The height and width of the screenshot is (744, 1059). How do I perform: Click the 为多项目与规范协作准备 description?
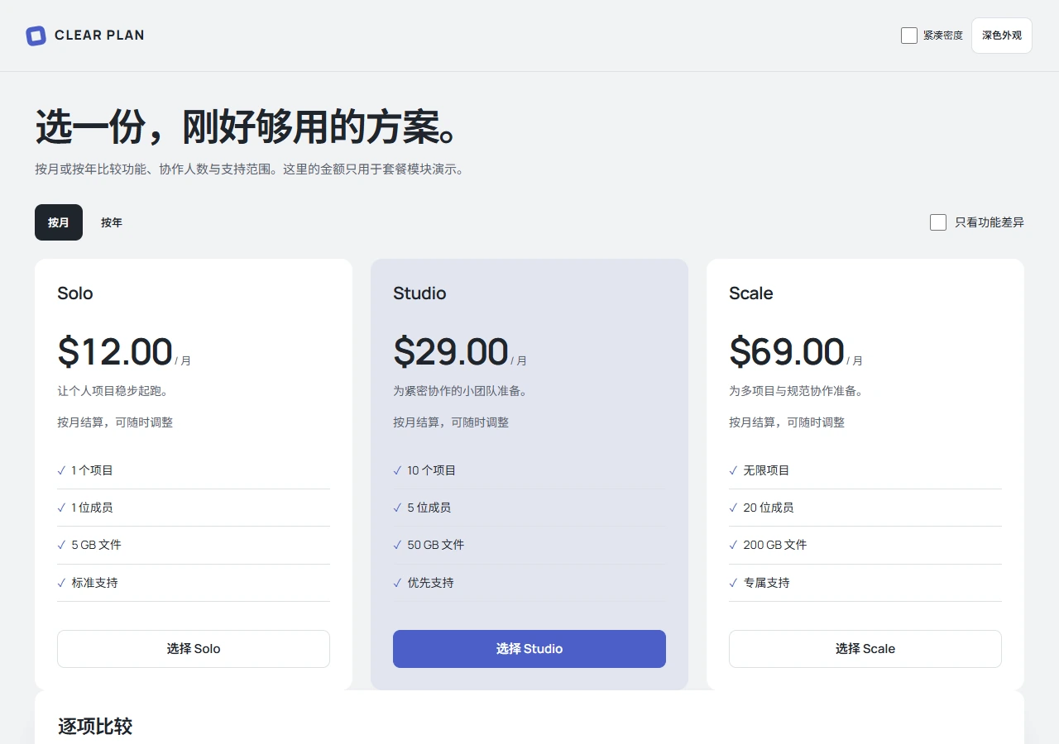coord(796,391)
